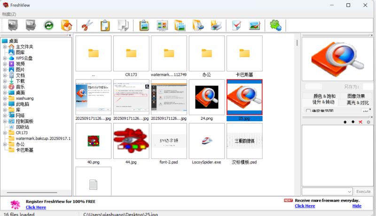Select 音乐 in the folder tree

pyautogui.click(x=20, y=87)
